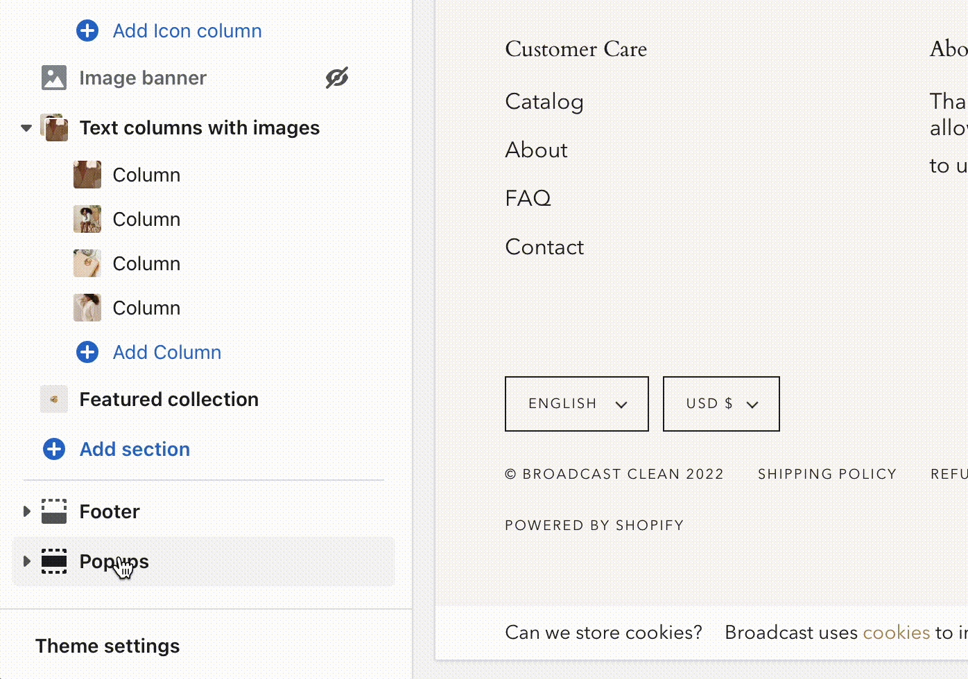Open the Featured collection section

(x=168, y=400)
